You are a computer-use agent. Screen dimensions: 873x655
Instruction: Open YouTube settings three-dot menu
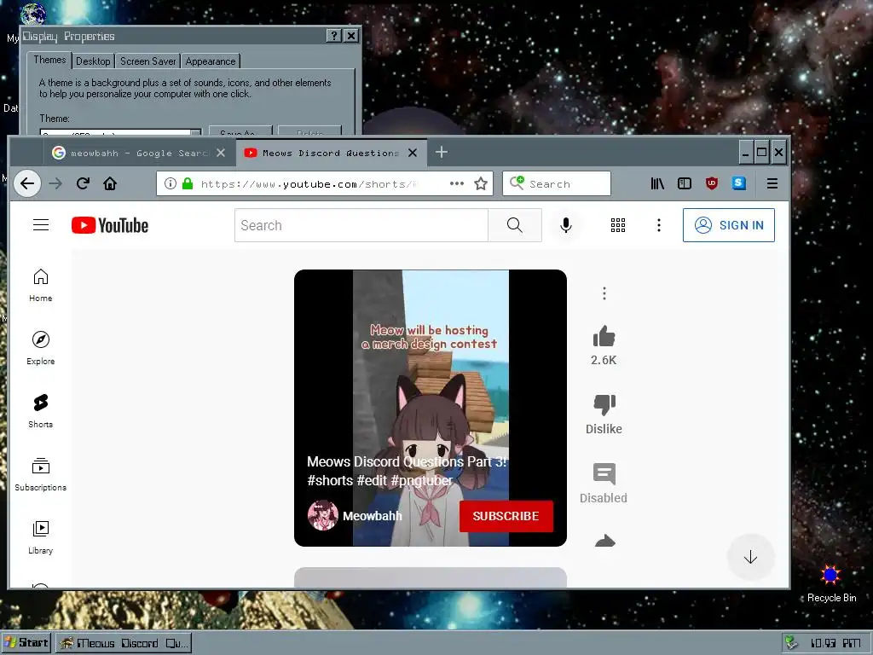coord(659,225)
